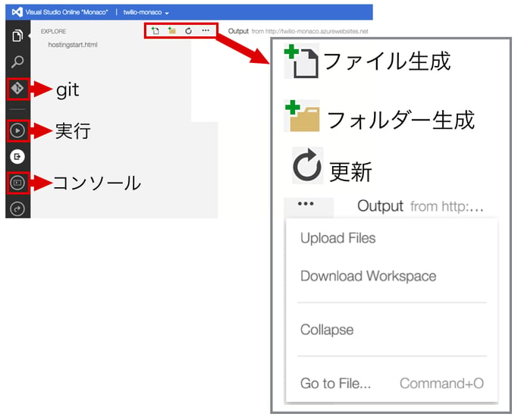This screenshot has height=420, width=518.
Task: Click the white output arrow sidebar icon
Action: tap(17, 156)
